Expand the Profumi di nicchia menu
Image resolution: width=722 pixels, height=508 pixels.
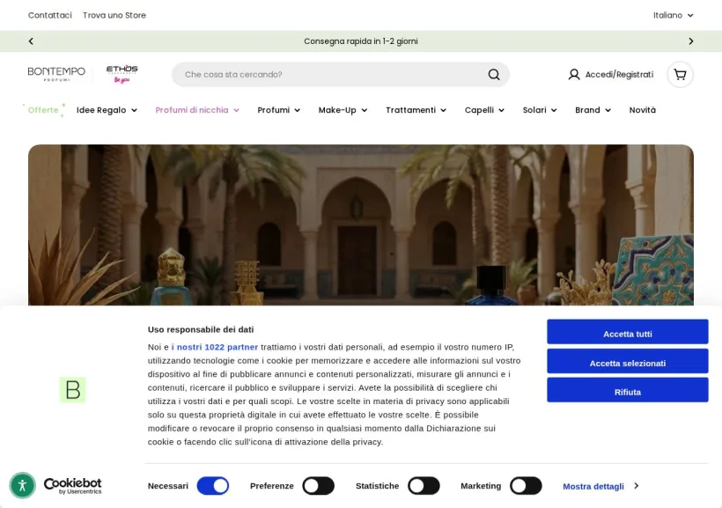[x=197, y=110]
